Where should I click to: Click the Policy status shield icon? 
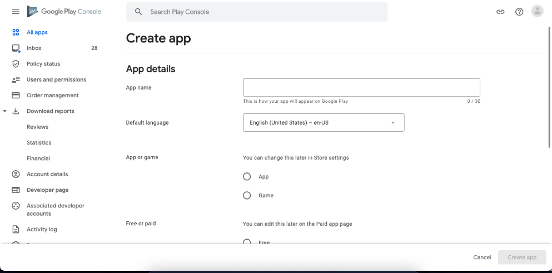(16, 64)
